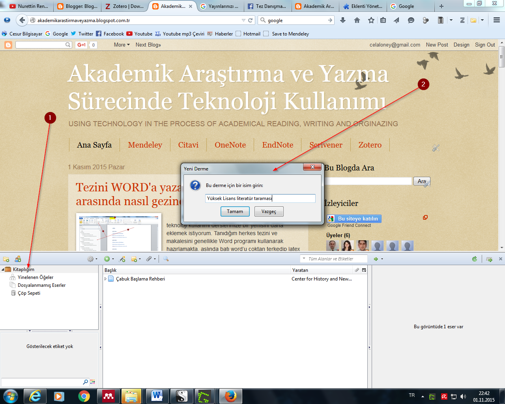This screenshot has height=404, width=505.
Task: Click the add item by identifier wand
Action: 122,259
